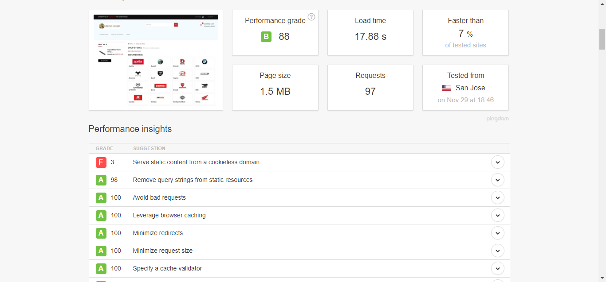The image size is (606, 282).
Task: Click the US flag icon beside San Jose
Action: [x=447, y=88]
